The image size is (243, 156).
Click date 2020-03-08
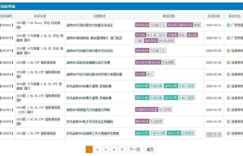(x=214, y=51)
